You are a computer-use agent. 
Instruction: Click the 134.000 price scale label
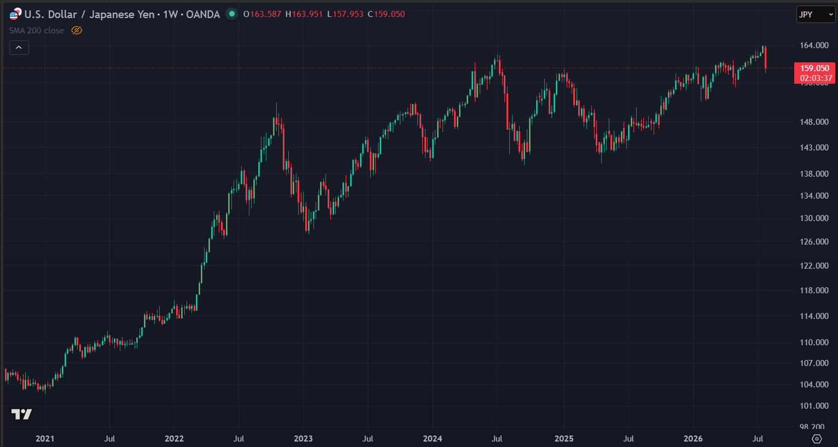coord(814,196)
